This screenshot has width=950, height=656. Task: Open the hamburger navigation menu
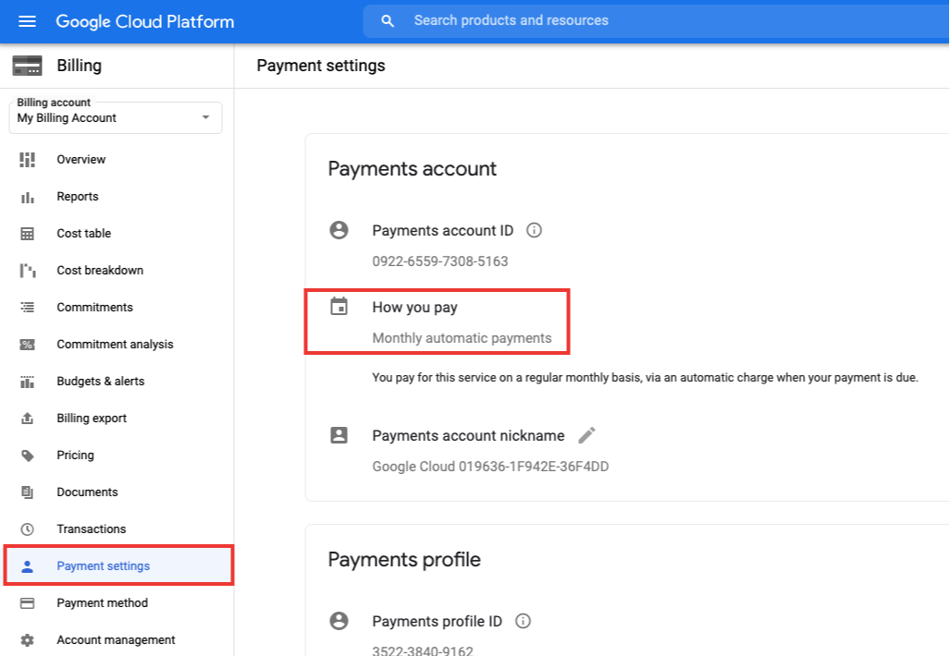pos(27,22)
